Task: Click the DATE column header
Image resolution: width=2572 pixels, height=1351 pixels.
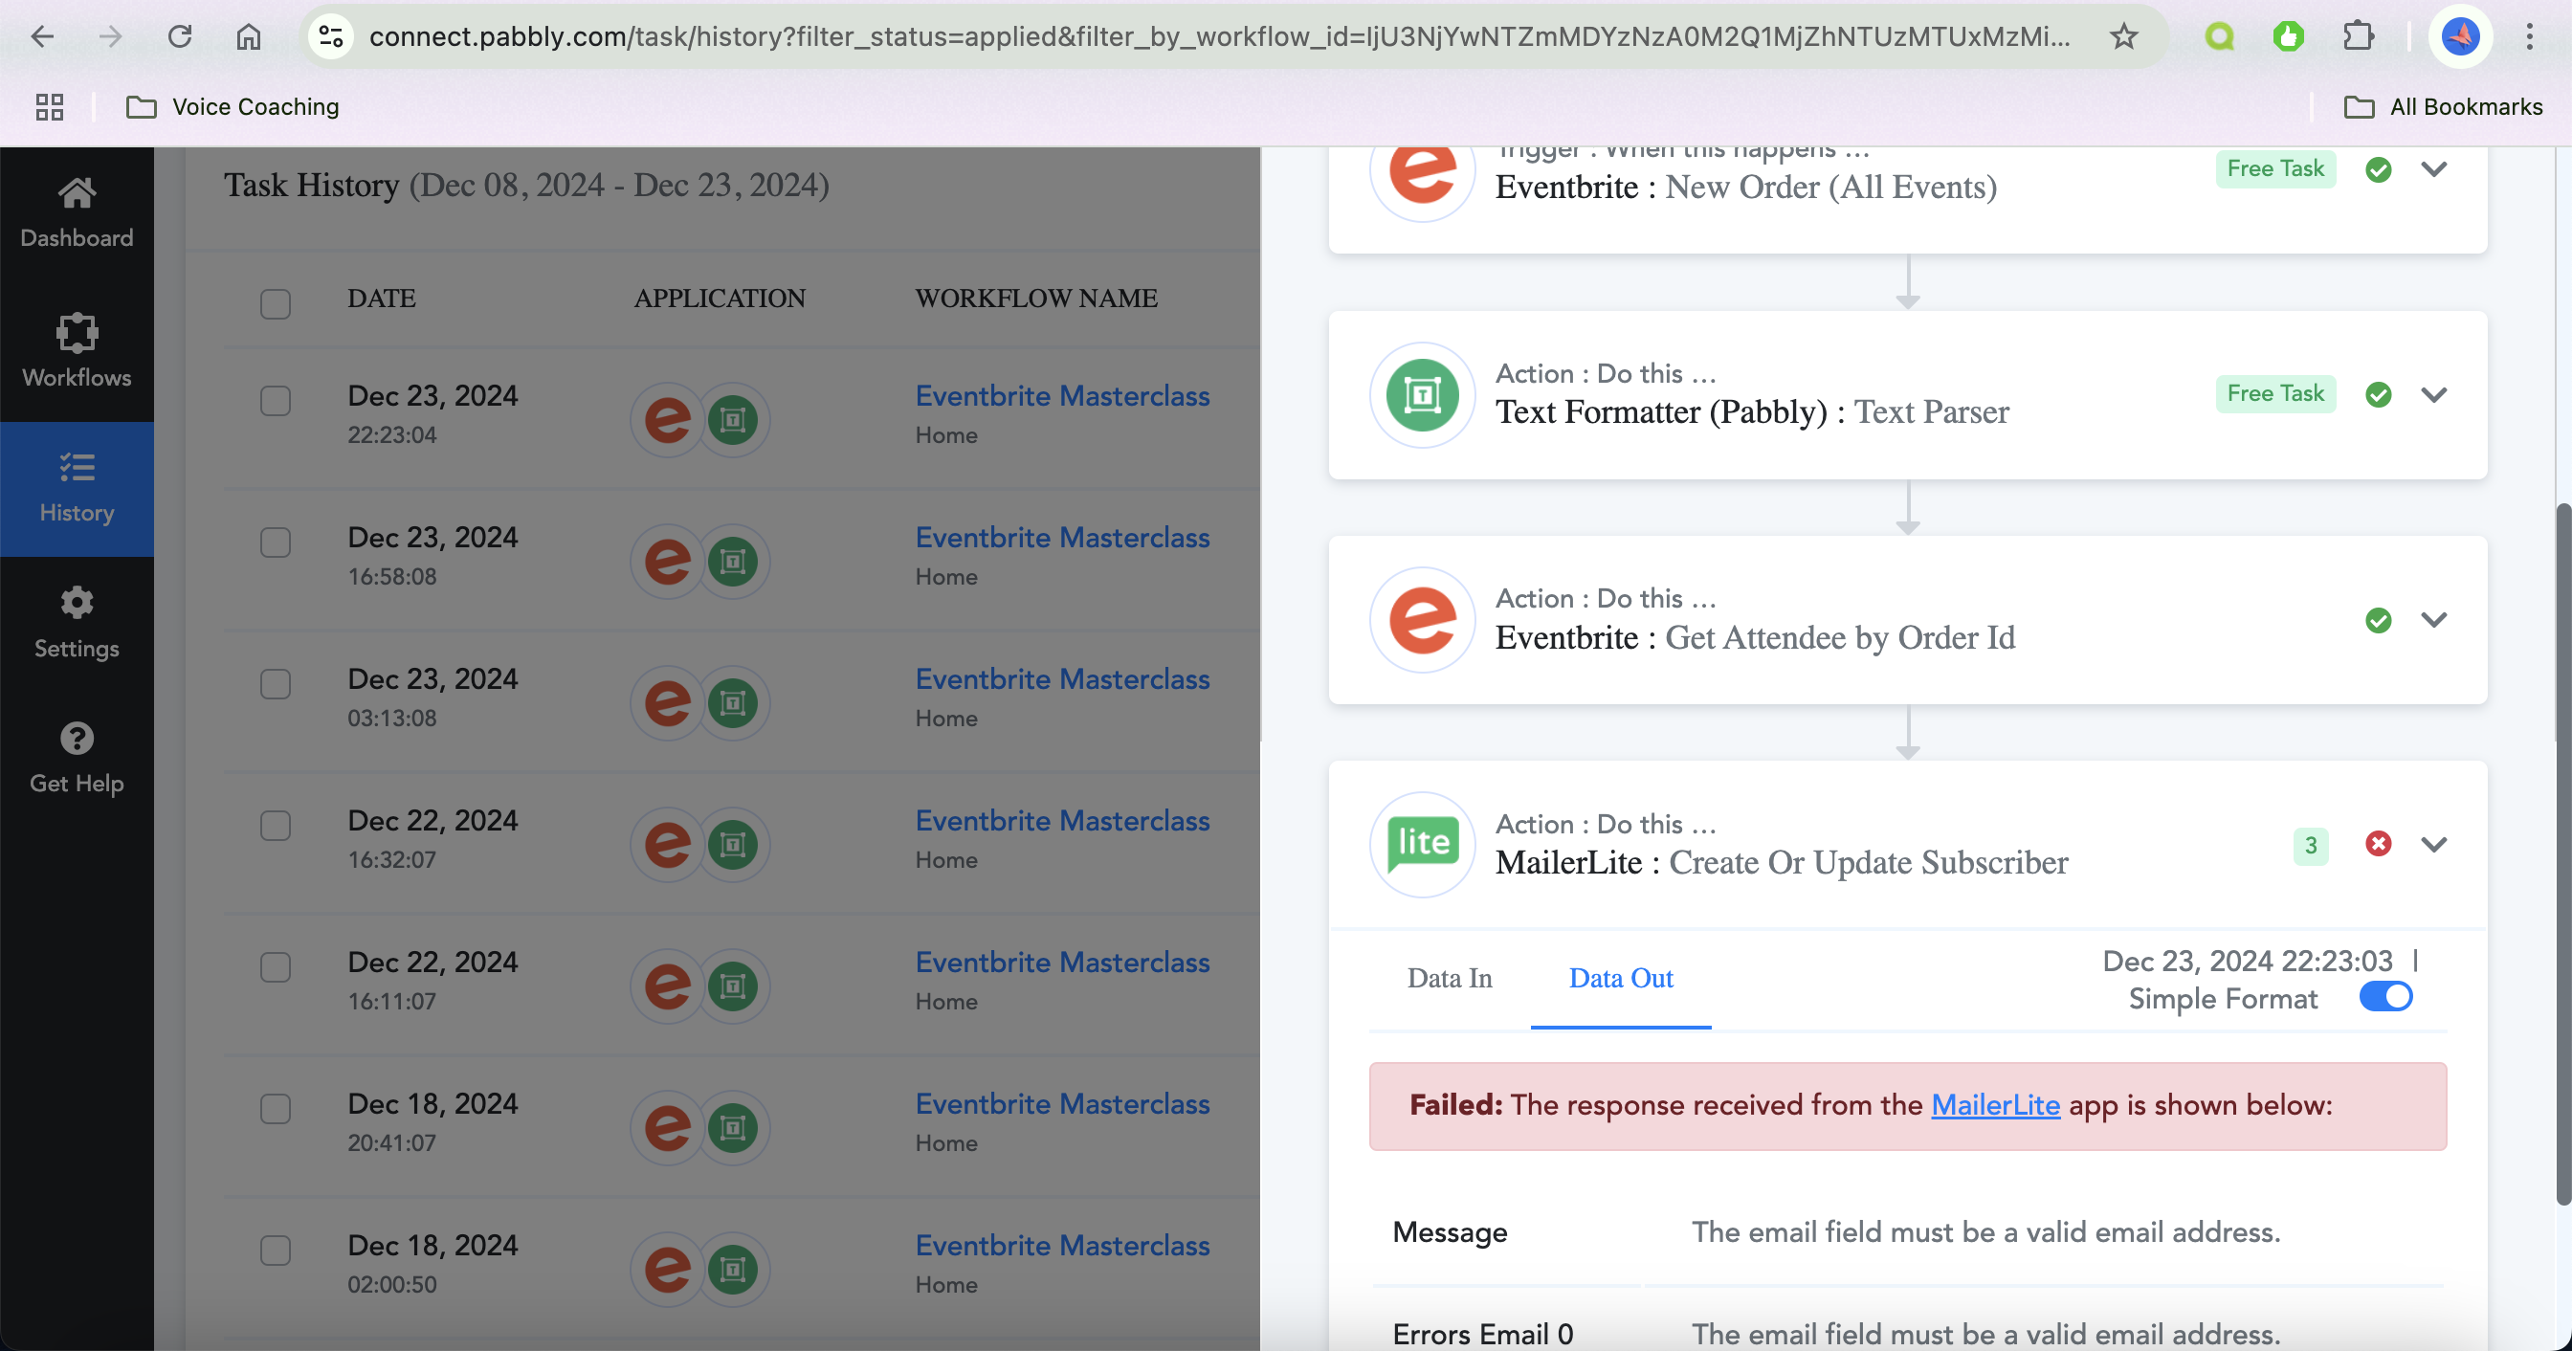Action: pos(382,299)
